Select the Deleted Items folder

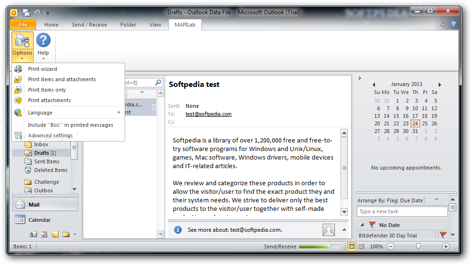coord(50,170)
